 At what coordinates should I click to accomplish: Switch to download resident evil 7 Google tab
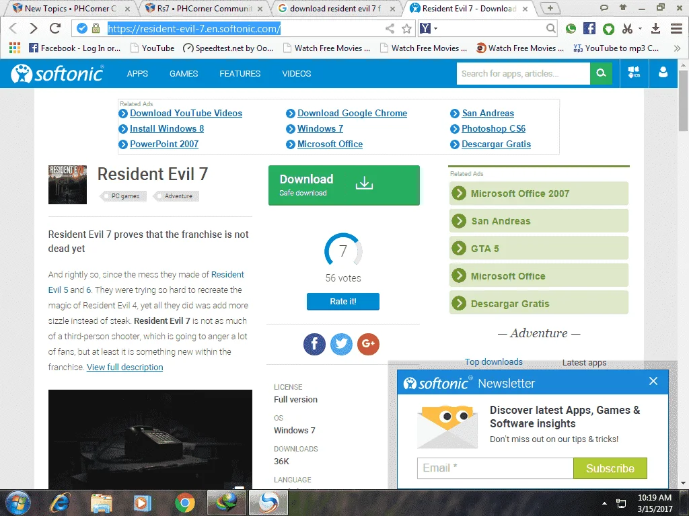[336, 8]
